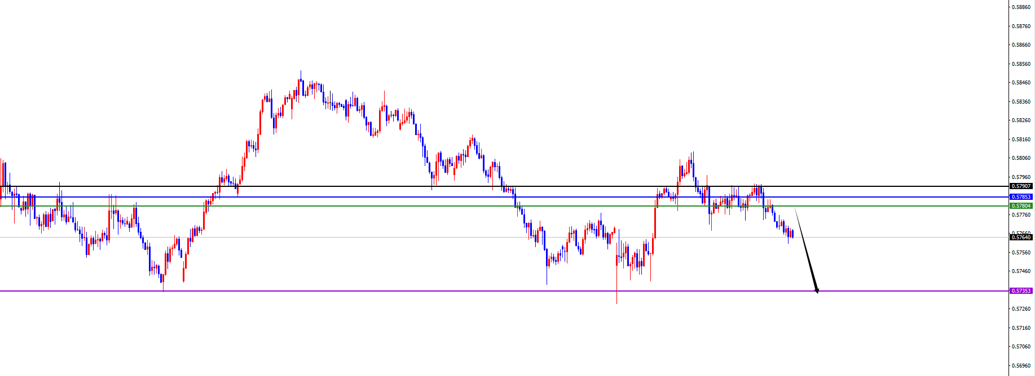The image size is (1035, 376).
Task: Click the most recent candle on chart
Action: (793, 234)
